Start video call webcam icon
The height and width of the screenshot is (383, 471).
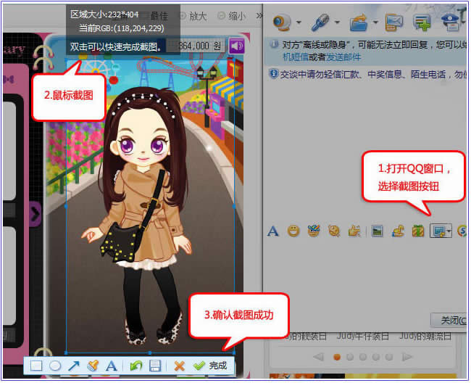coord(282,22)
